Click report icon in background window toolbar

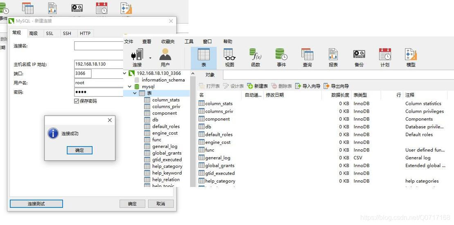pyautogui.click(x=52, y=8)
